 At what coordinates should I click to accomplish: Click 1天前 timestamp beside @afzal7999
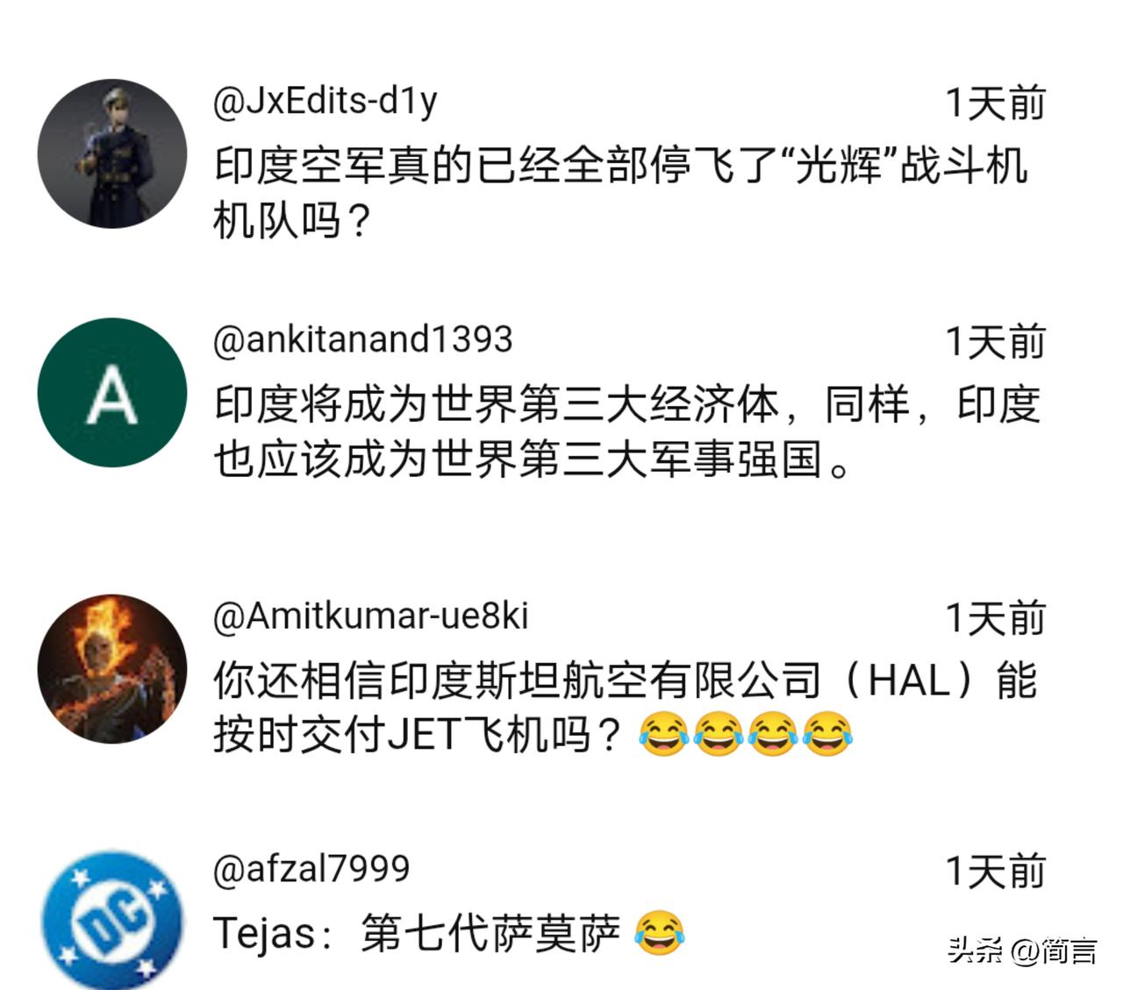pos(995,872)
